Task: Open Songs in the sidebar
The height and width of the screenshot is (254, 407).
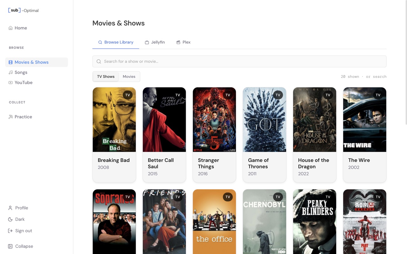Action: point(37,72)
